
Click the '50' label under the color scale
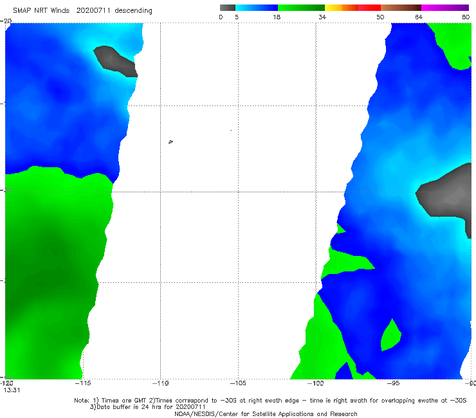click(x=380, y=17)
